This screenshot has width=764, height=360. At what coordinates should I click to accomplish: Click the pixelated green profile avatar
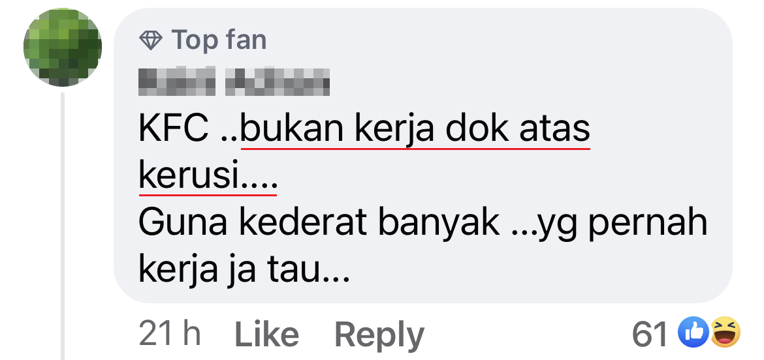(x=63, y=47)
